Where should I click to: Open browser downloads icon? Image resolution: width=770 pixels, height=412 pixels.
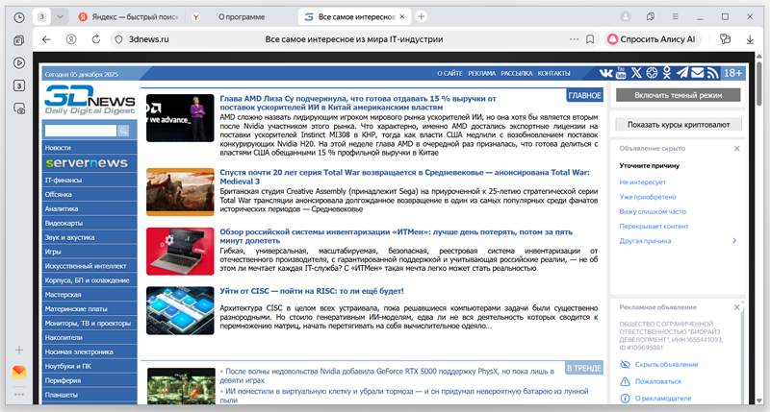tap(750, 39)
